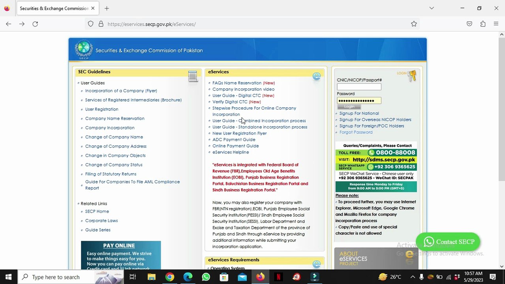Screen dimensions: 505x284
Task: Open the notification center icon
Action: (x=493, y=277)
